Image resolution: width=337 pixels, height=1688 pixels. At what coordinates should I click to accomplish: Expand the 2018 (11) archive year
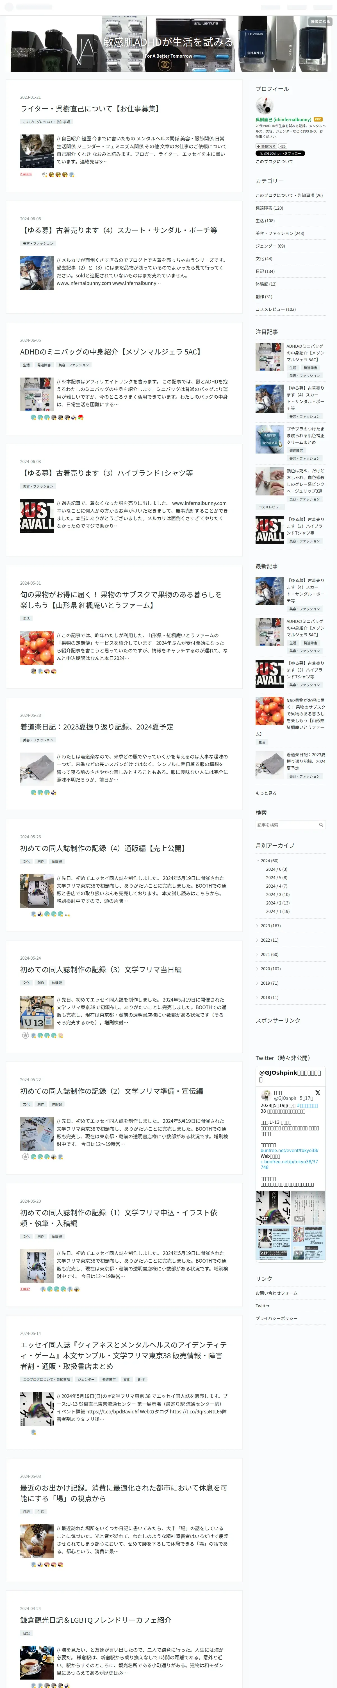pyautogui.click(x=257, y=997)
